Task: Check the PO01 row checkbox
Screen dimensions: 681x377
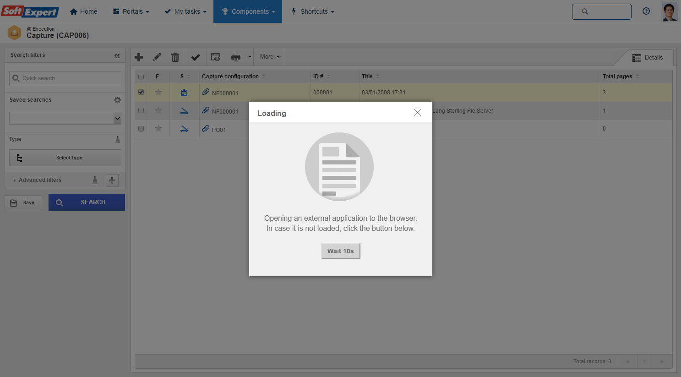Action: click(141, 129)
